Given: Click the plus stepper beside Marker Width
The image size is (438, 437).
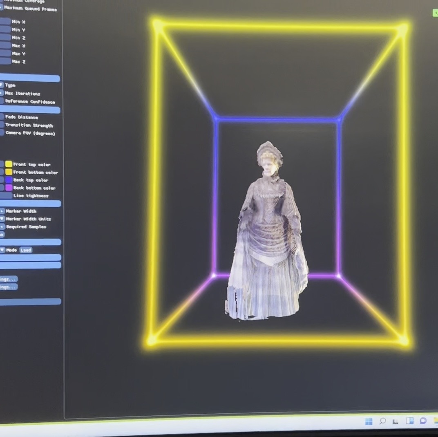Looking at the screenshot, I should point(2,211).
